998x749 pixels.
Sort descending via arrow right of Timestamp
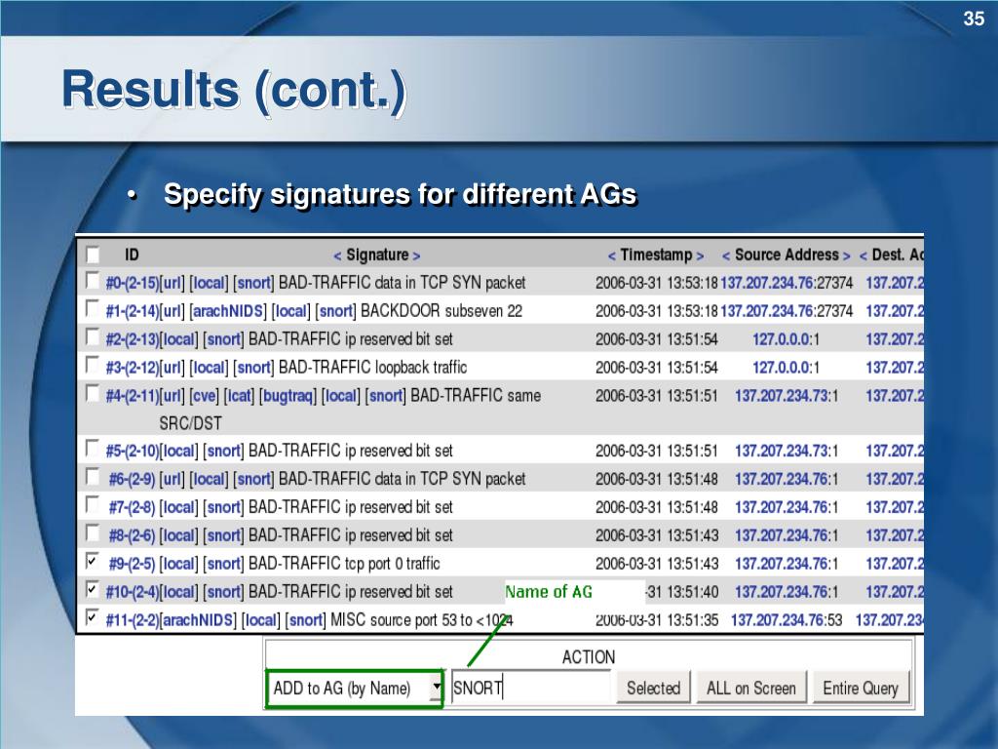700,256
